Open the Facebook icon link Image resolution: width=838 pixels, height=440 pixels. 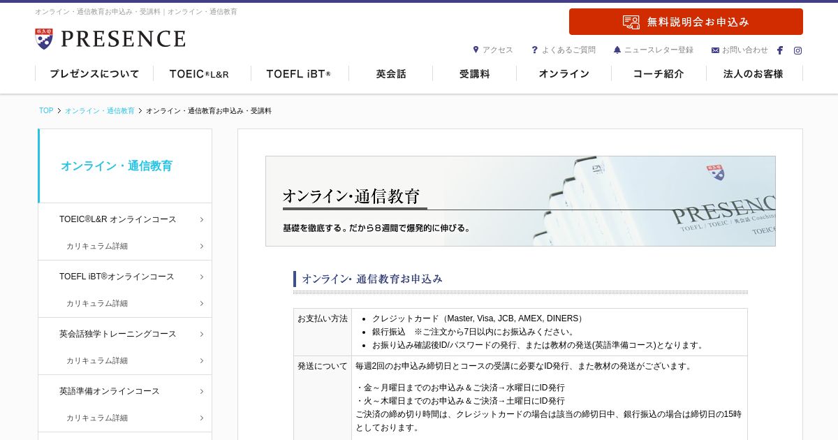pos(780,50)
